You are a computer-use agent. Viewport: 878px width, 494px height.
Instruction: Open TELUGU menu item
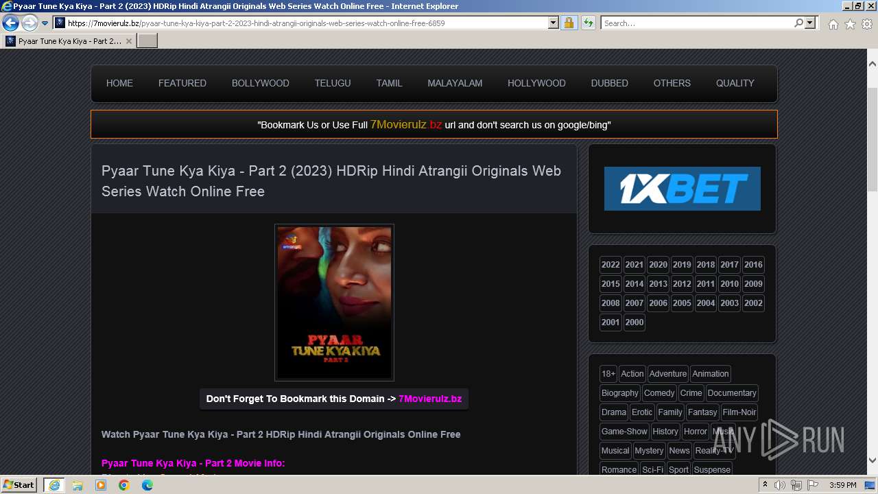[333, 83]
